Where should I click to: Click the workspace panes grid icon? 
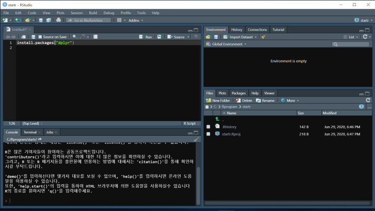click(119, 20)
